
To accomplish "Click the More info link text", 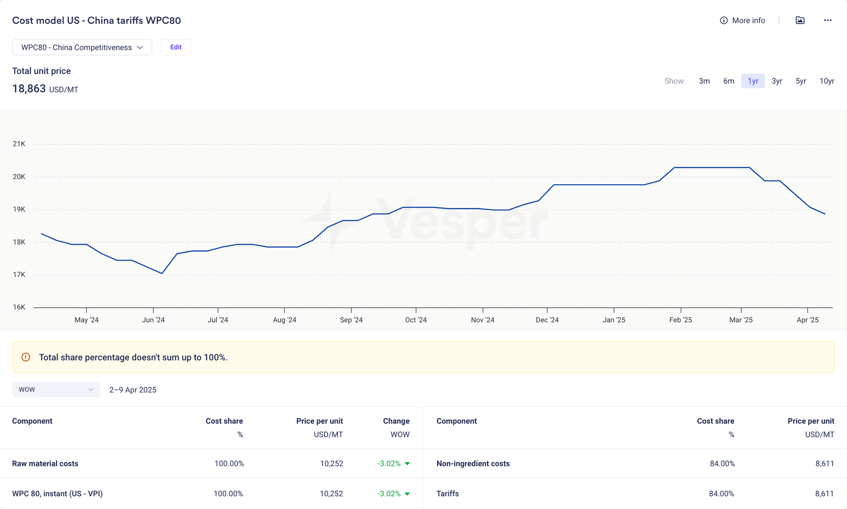I will pos(749,21).
